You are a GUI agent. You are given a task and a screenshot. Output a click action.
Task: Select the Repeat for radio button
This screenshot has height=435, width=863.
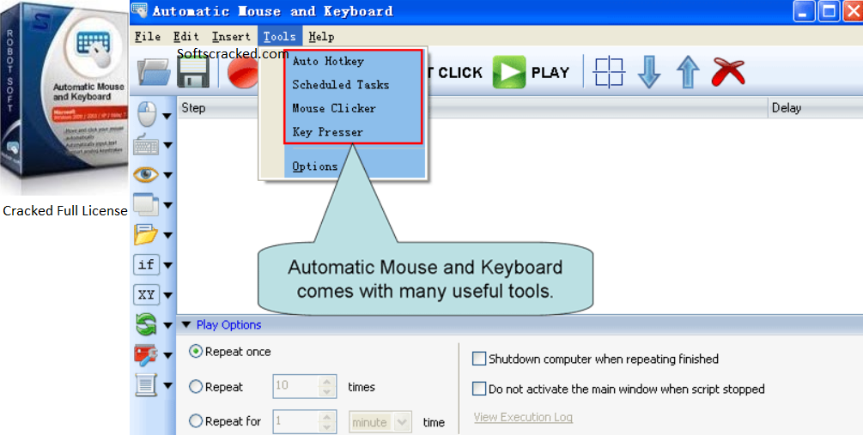pos(196,421)
